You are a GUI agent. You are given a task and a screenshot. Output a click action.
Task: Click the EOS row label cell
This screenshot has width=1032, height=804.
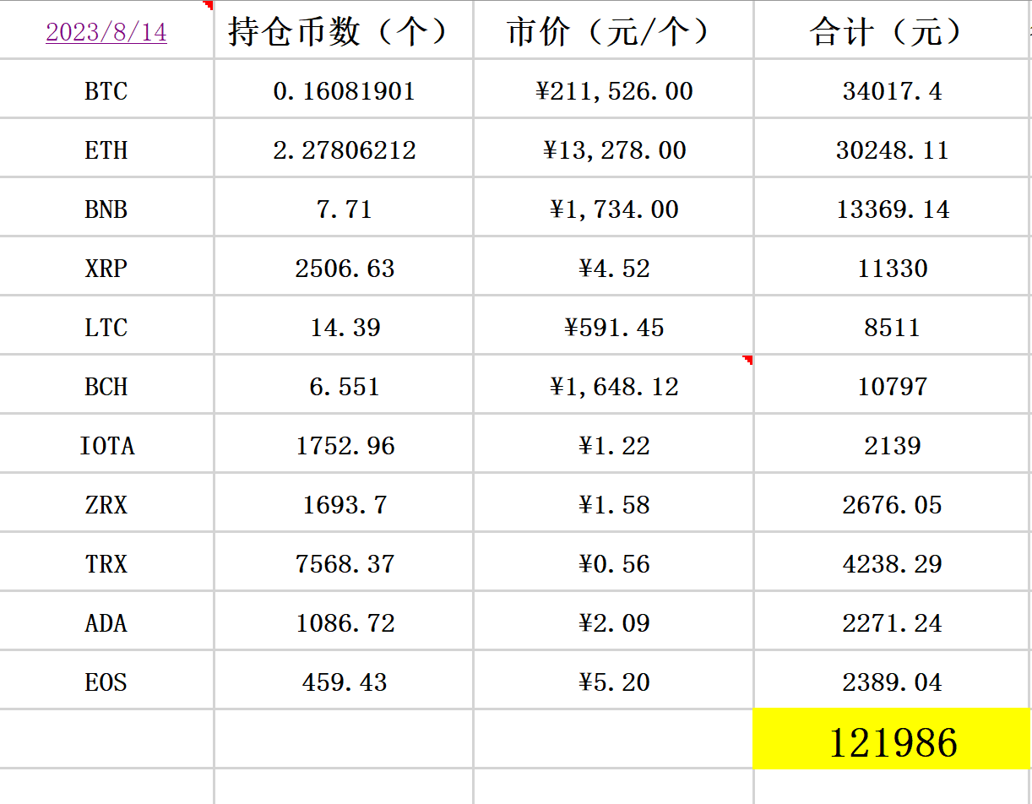pyautogui.click(x=106, y=680)
